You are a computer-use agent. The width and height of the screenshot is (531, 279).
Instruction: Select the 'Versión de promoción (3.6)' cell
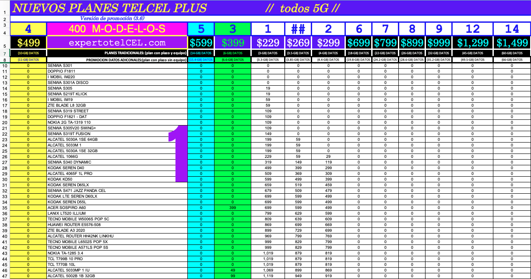click(112, 18)
